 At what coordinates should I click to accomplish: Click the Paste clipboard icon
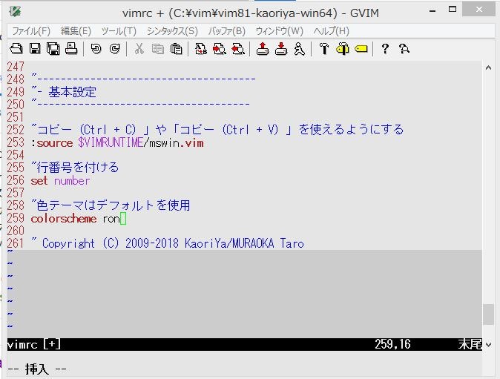click(176, 49)
